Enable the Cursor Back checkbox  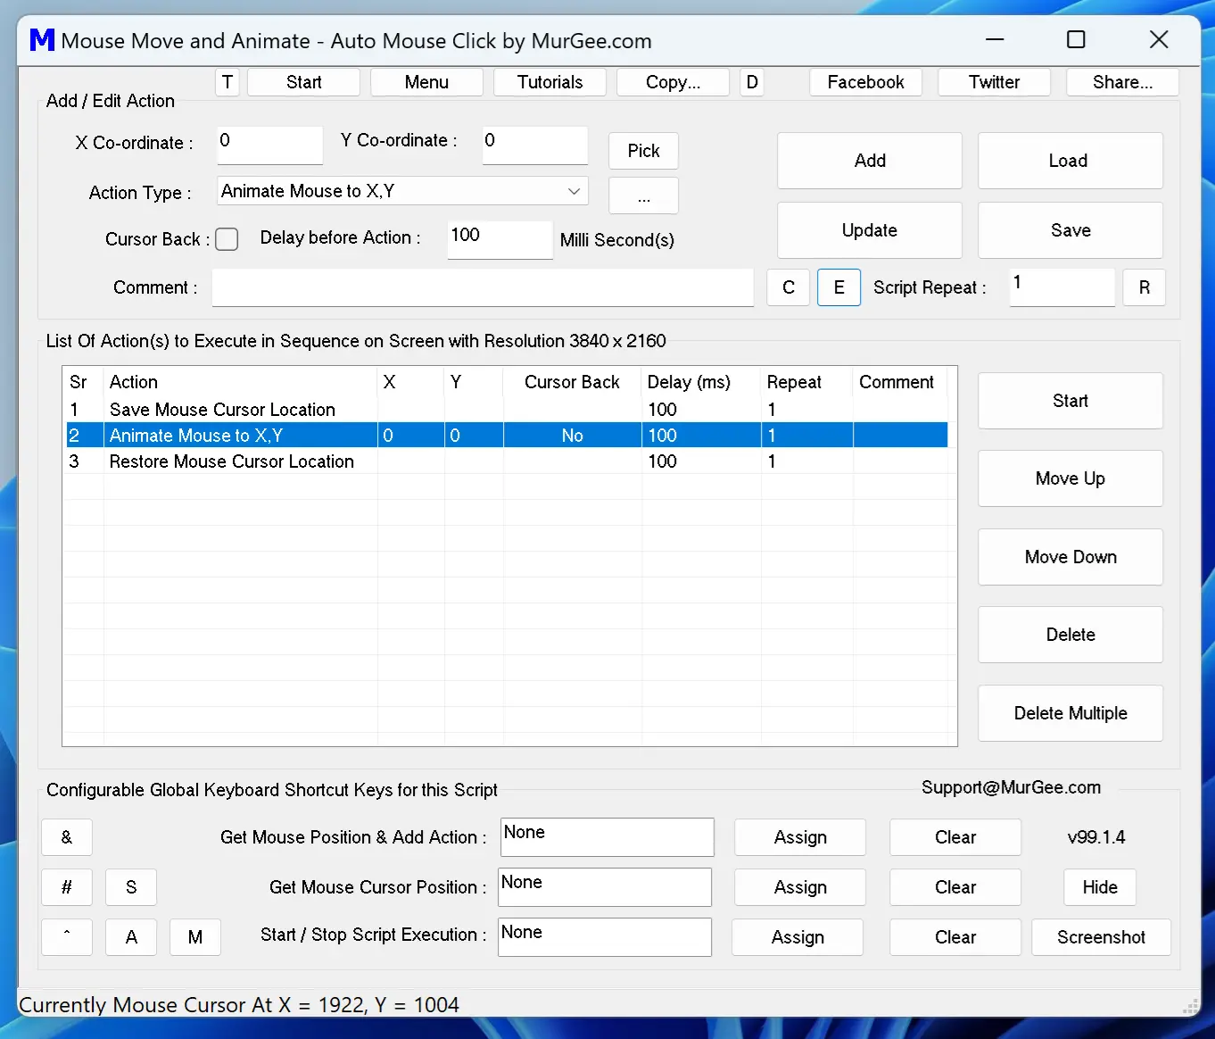pyautogui.click(x=227, y=239)
